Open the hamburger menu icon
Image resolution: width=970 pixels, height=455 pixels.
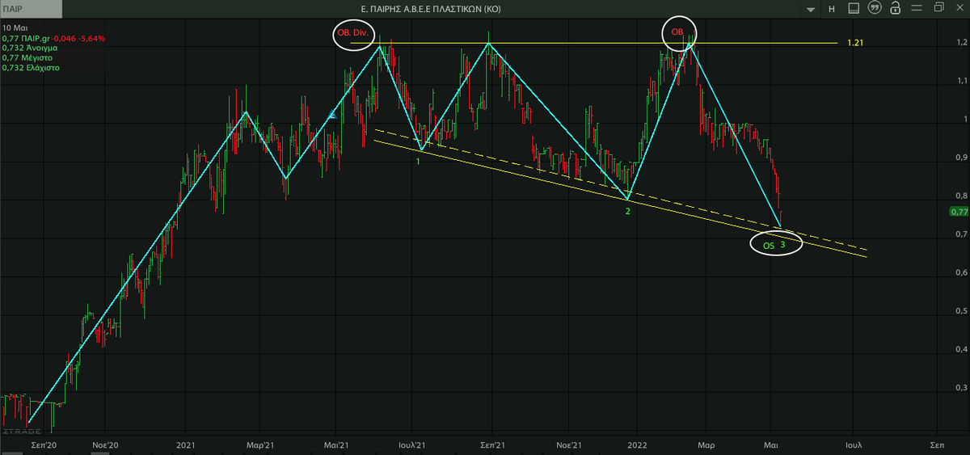coord(915,8)
